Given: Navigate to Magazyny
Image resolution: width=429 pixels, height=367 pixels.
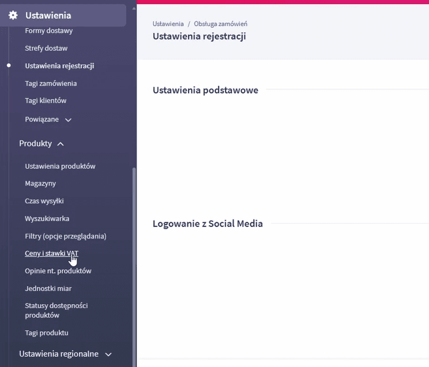Looking at the screenshot, I should click(40, 183).
